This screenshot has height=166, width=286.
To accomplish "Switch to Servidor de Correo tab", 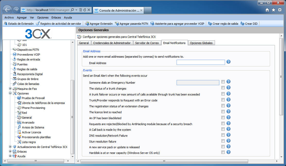I will (147, 43).
